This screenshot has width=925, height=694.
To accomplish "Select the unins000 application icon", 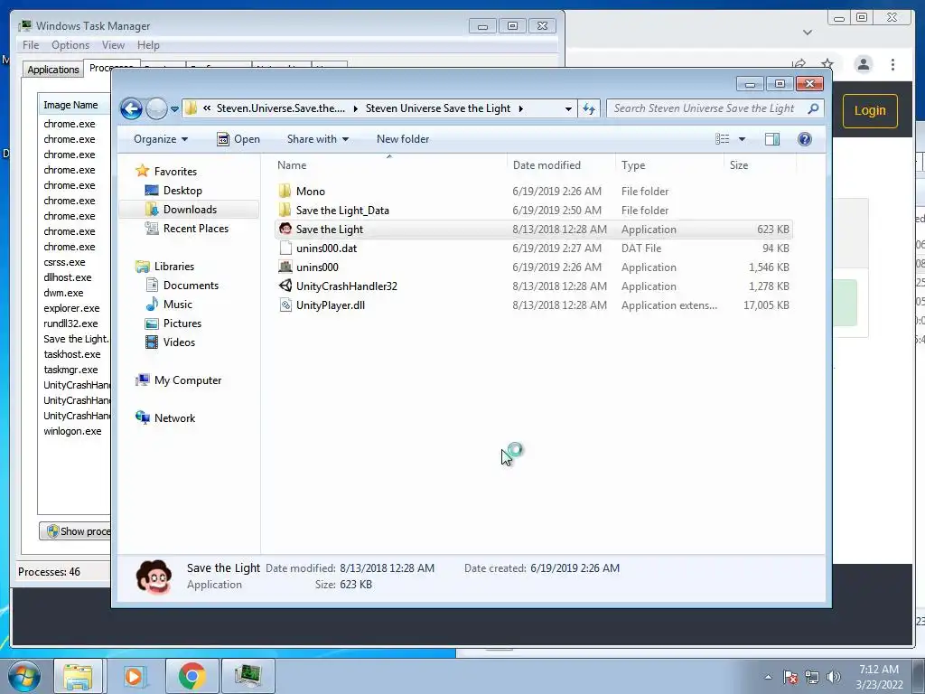I will (x=285, y=267).
